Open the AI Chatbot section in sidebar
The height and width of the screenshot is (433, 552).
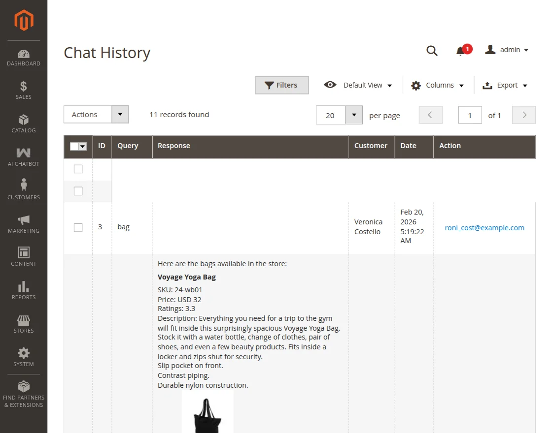tap(23, 156)
